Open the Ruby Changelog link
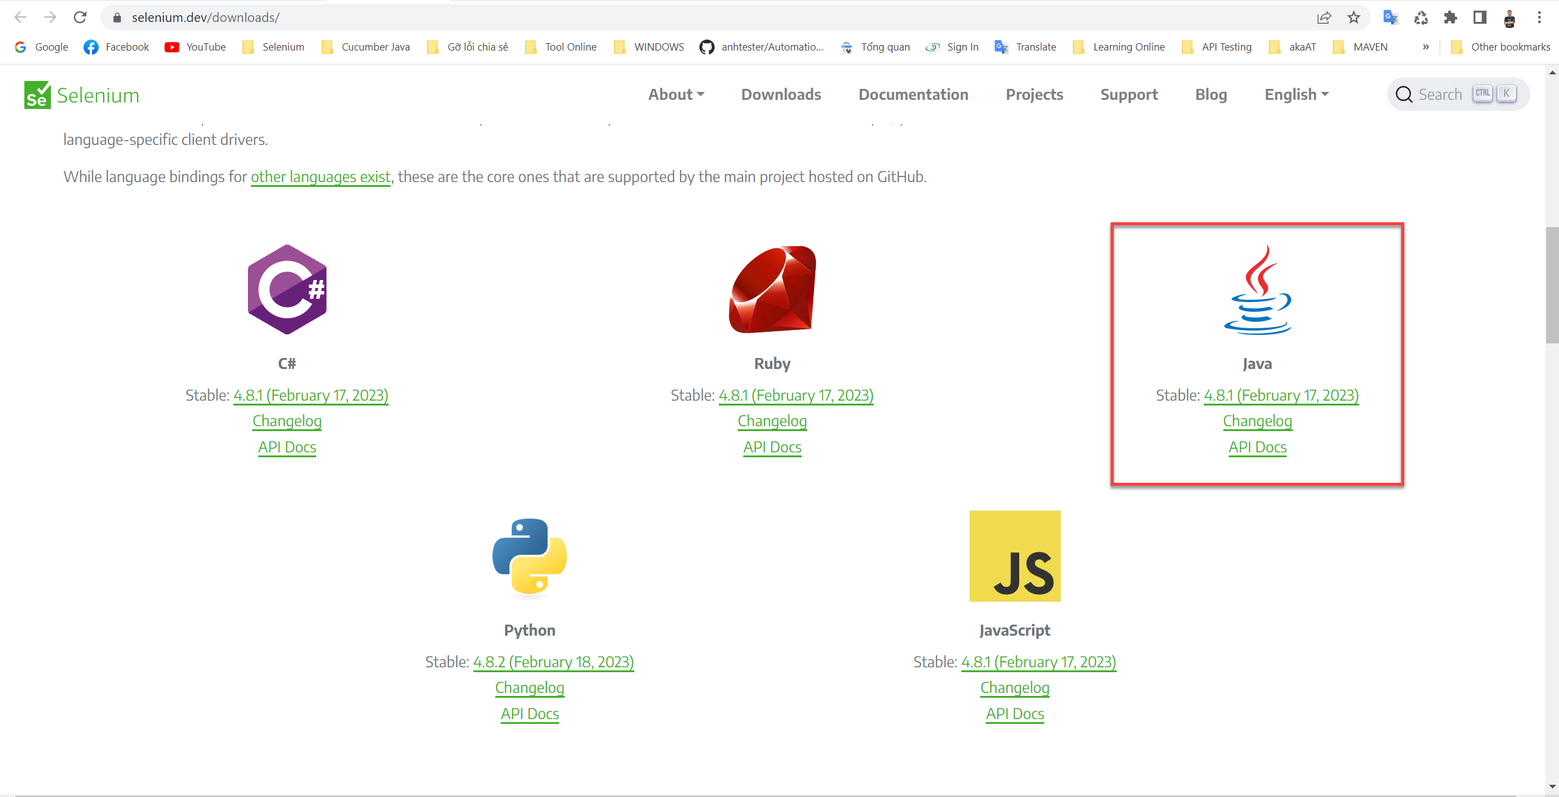Image resolution: width=1559 pixels, height=797 pixels. [x=772, y=421]
